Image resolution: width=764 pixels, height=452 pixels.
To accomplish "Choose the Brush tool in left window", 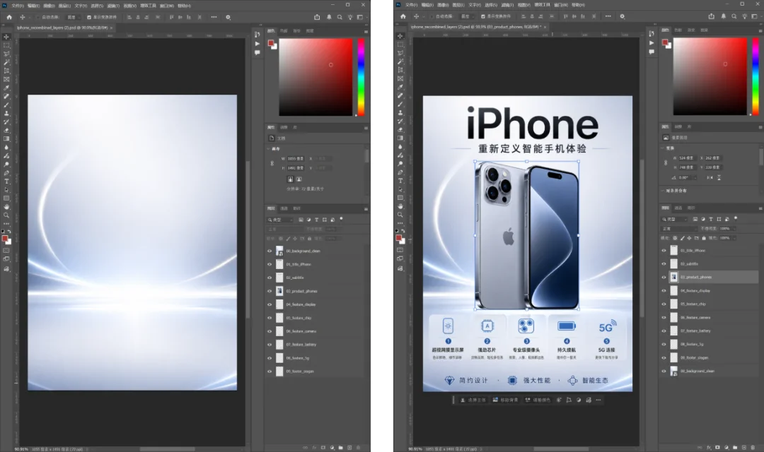I will [x=6, y=105].
